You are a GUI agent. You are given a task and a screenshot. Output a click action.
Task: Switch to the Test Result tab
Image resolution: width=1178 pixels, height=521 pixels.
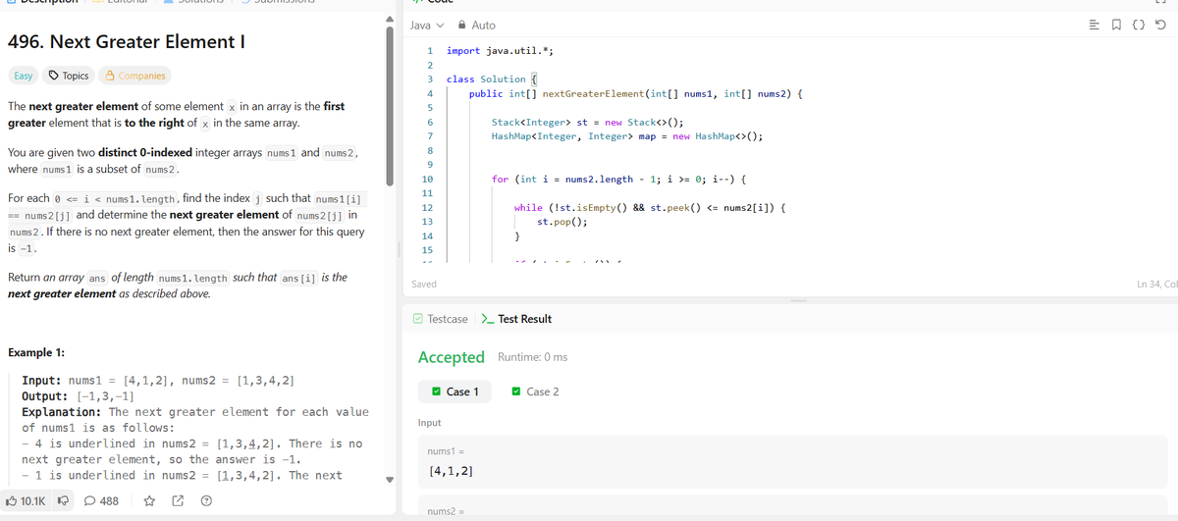pos(516,319)
